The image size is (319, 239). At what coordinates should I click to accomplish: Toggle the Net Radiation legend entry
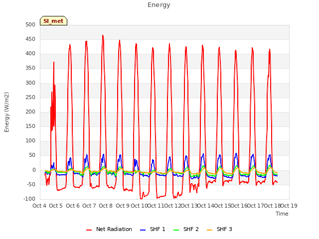(x=109, y=229)
